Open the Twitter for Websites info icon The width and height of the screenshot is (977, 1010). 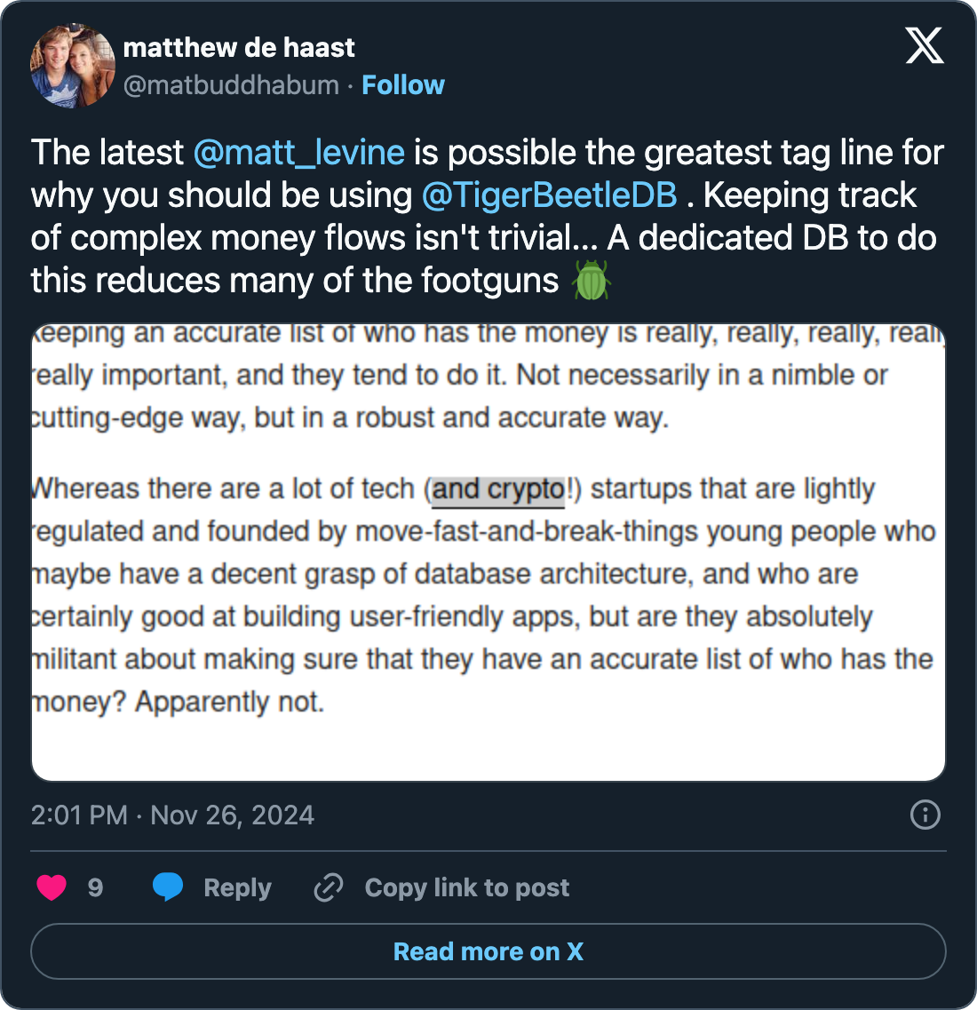click(925, 815)
